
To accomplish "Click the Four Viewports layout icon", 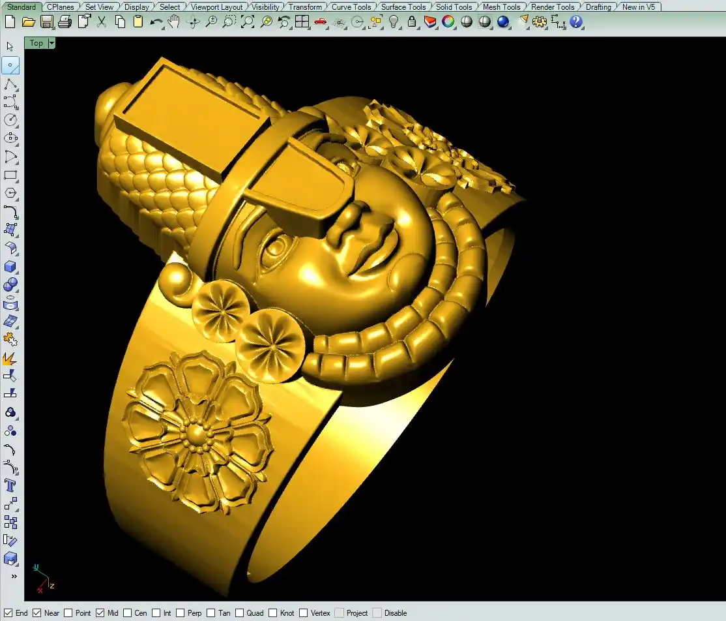I will [302, 22].
